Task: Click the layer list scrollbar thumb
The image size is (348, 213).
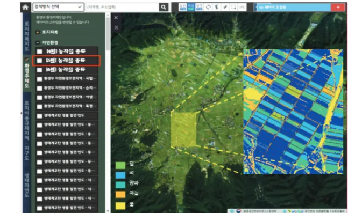Action: pyautogui.click(x=108, y=34)
